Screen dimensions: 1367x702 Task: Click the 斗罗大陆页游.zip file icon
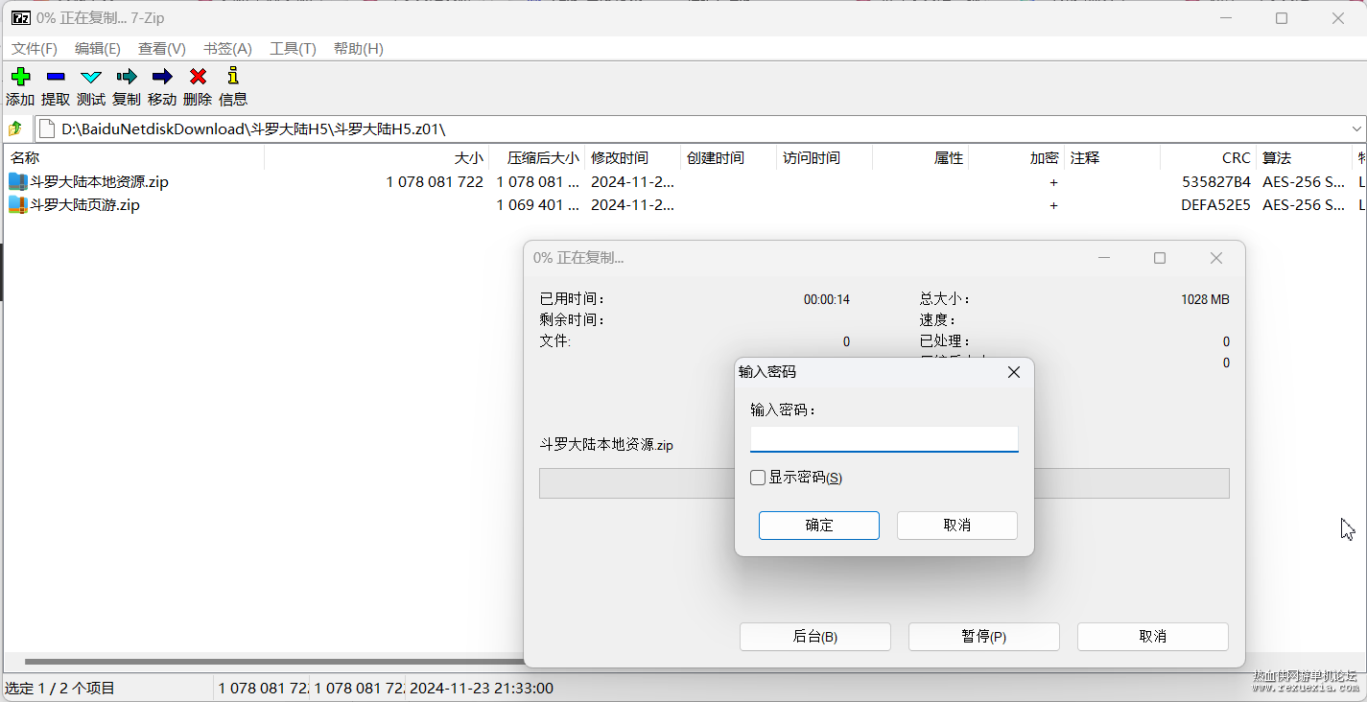18,204
